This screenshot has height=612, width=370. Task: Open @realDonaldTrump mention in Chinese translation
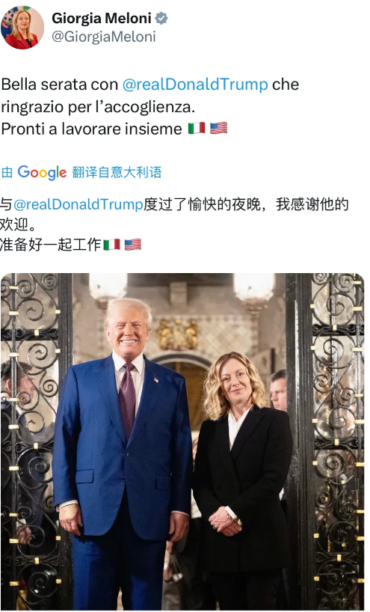(78, 204)
